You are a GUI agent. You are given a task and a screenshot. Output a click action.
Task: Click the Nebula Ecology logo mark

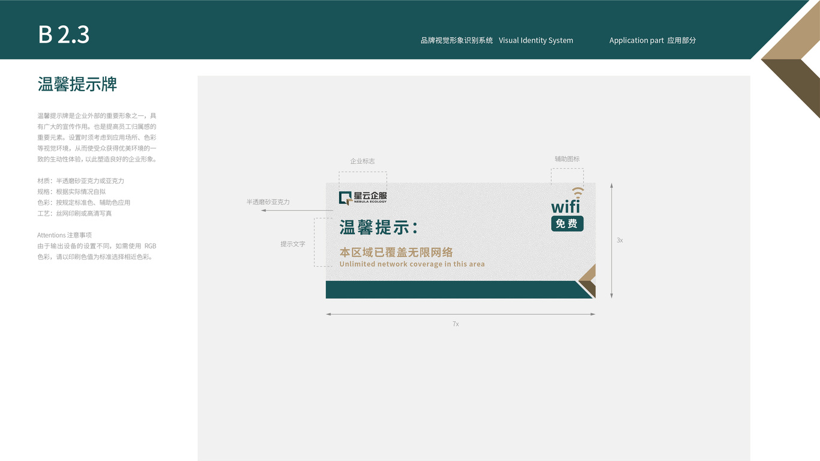(x=345, y=198)
